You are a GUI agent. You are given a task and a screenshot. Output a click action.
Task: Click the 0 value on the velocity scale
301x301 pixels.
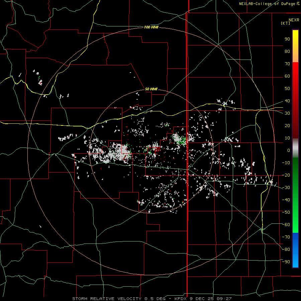coord(289,150)
